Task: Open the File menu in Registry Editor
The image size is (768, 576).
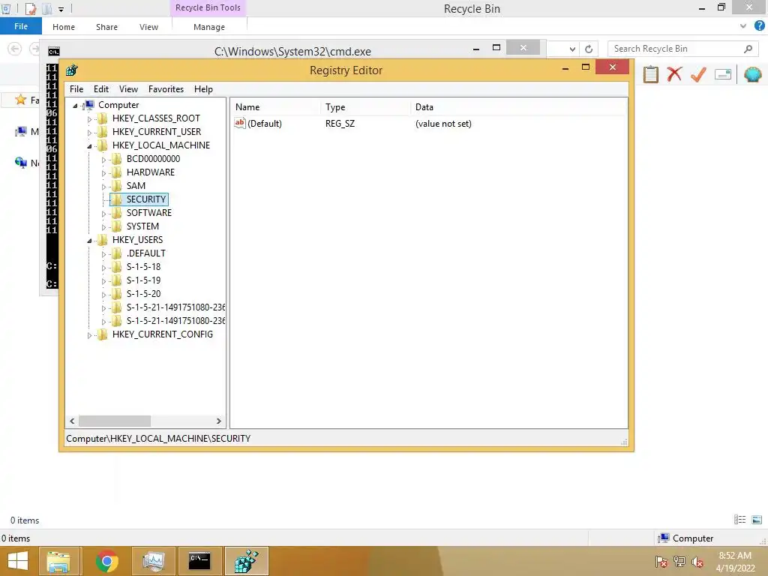Action: tap(76, 89)
